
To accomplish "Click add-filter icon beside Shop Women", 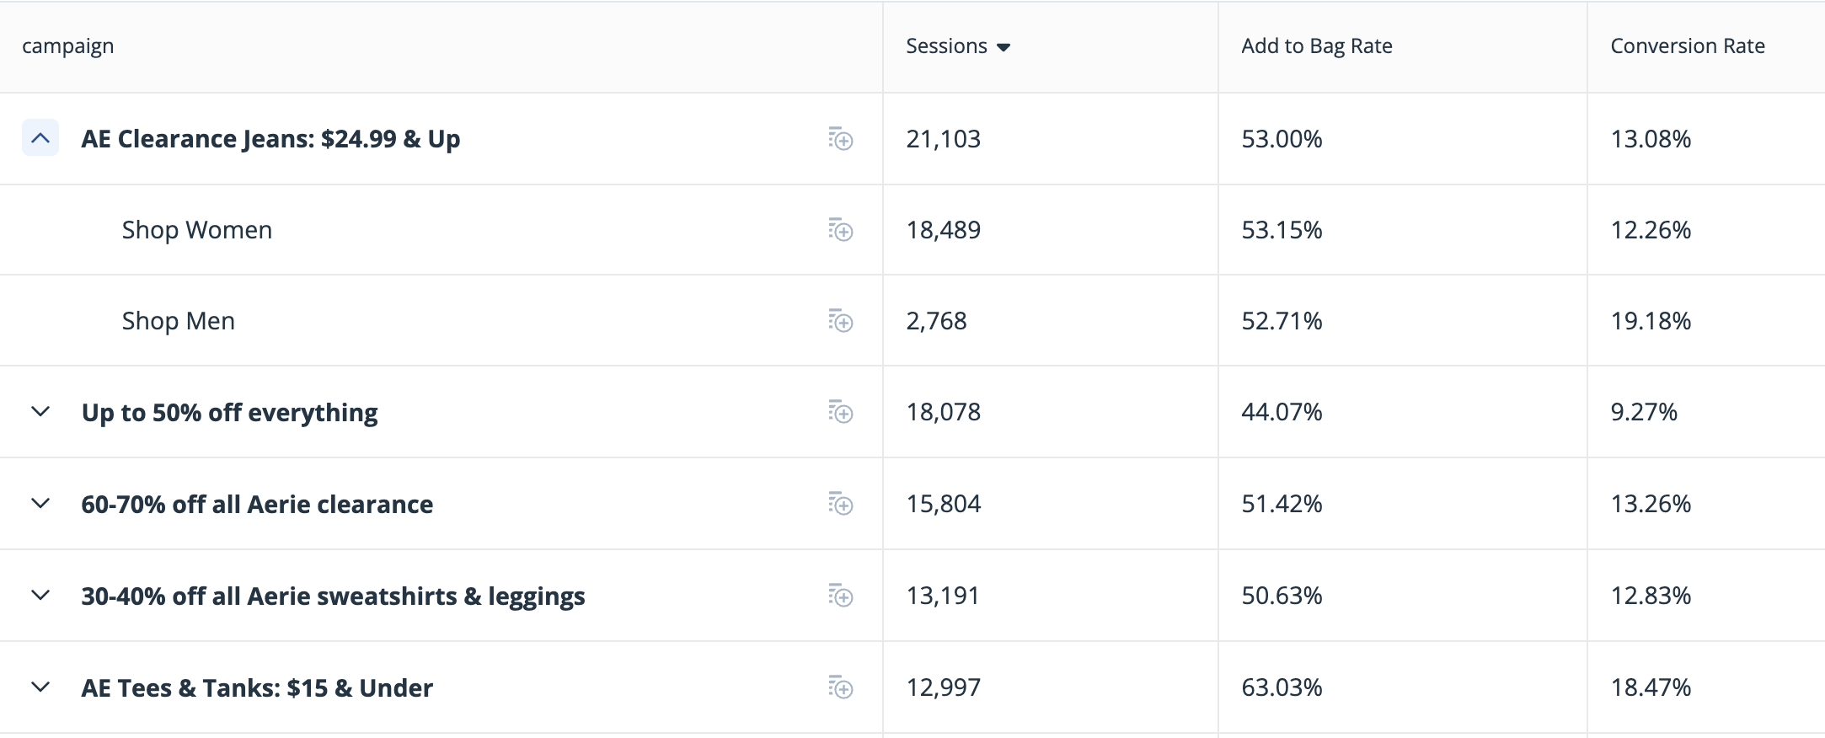I will [840, 230].
